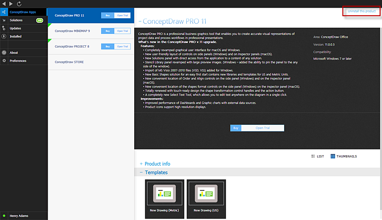Open New Drawing (Metric) template
Image resolution: width=382 pixels, height=220 pixels.
pyautogui.click(x=164, y=199)
